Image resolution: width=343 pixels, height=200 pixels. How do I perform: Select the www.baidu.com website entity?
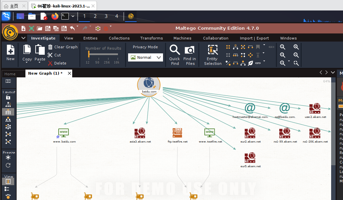click(64, 135)
